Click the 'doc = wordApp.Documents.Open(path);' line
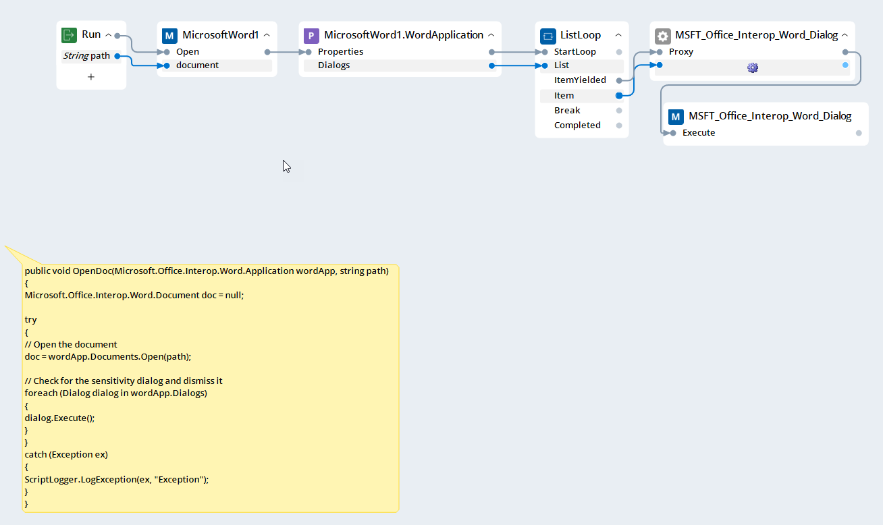Viewport: 883px width, 525px height. coord(108,356)
